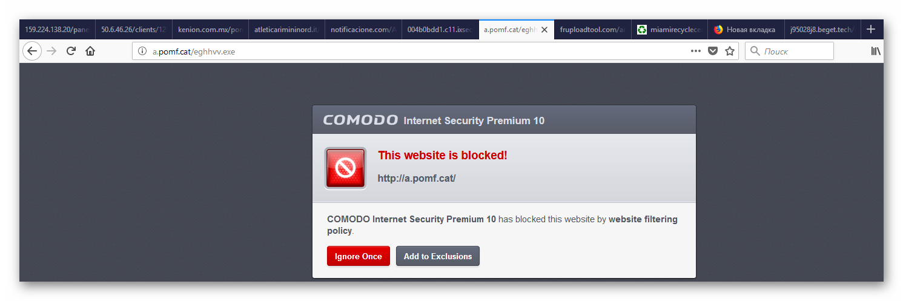The height and width of the screenshot is (301, 903).
Task: Bookmark this page with the star
Action: coord(730,51)
